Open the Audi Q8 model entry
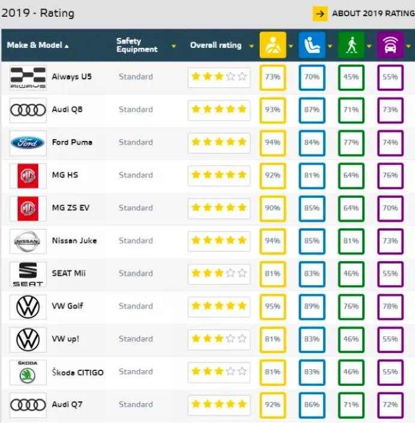 pos(67,109)
